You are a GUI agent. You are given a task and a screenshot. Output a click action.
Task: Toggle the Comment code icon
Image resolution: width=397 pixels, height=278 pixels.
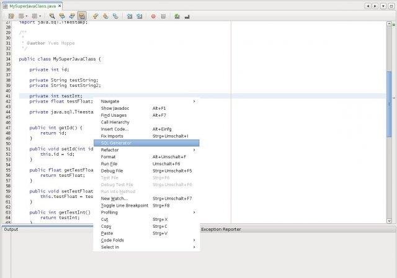click(177, 17)
